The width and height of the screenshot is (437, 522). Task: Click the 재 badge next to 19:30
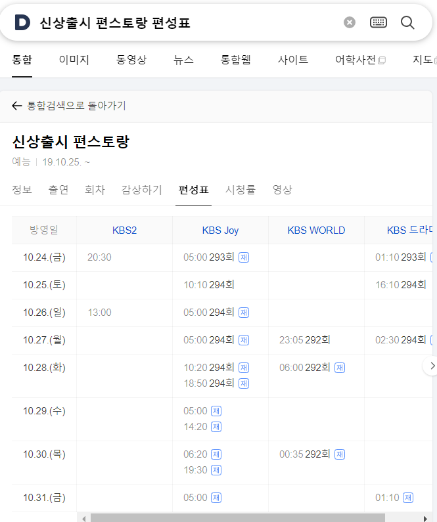(216, 470)
